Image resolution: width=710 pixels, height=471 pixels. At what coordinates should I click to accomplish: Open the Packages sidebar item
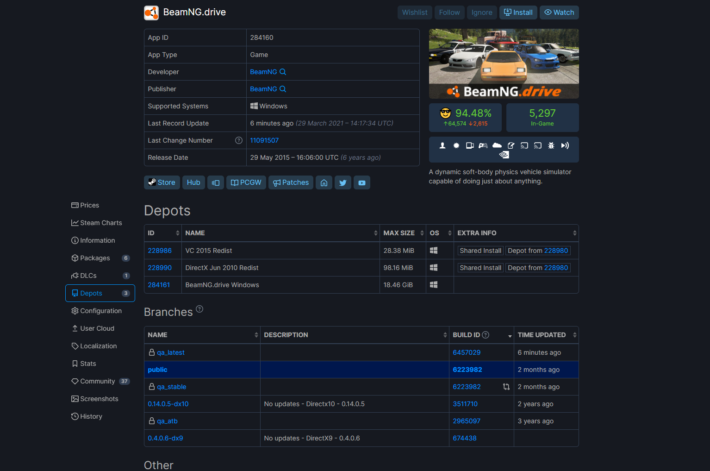100,258
